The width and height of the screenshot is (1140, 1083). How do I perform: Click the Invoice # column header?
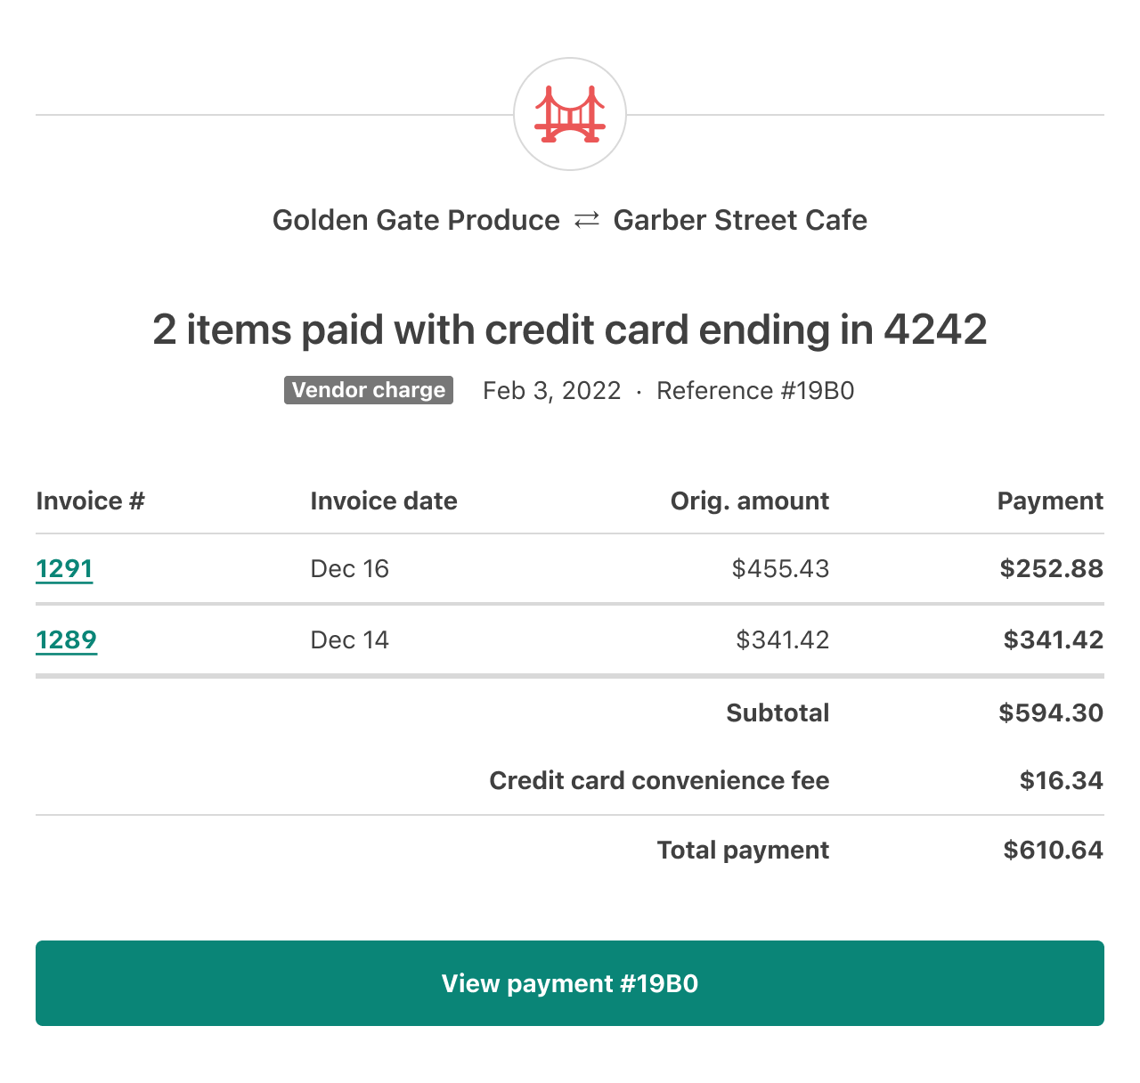90,501
